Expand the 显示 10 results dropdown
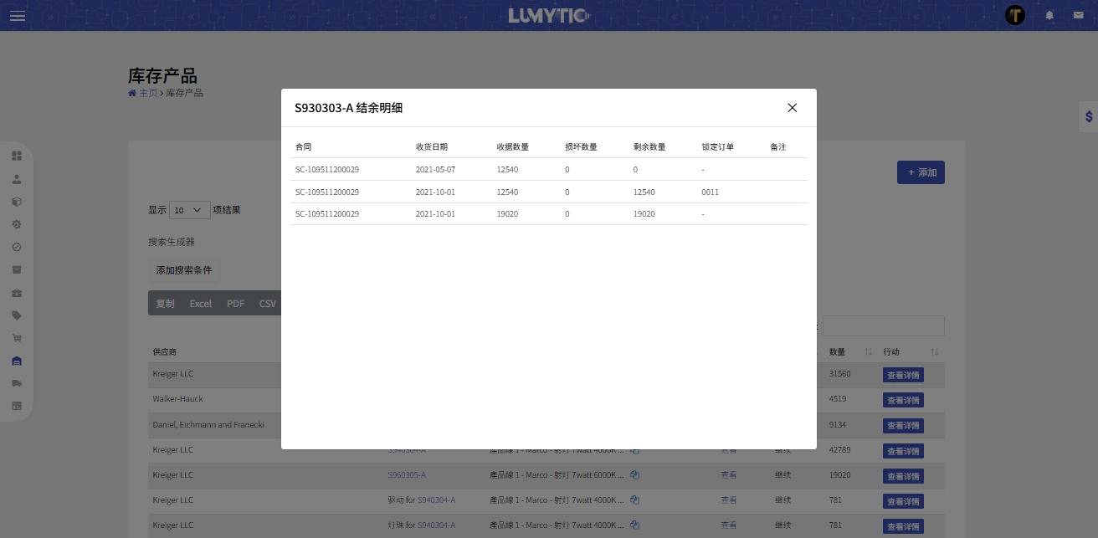This screenshot has width=1098, height=538. pos(190,210)
